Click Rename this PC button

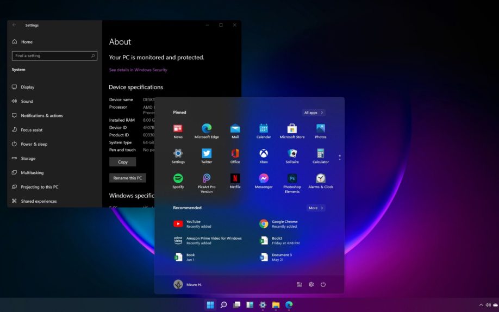tap(128, 178)
